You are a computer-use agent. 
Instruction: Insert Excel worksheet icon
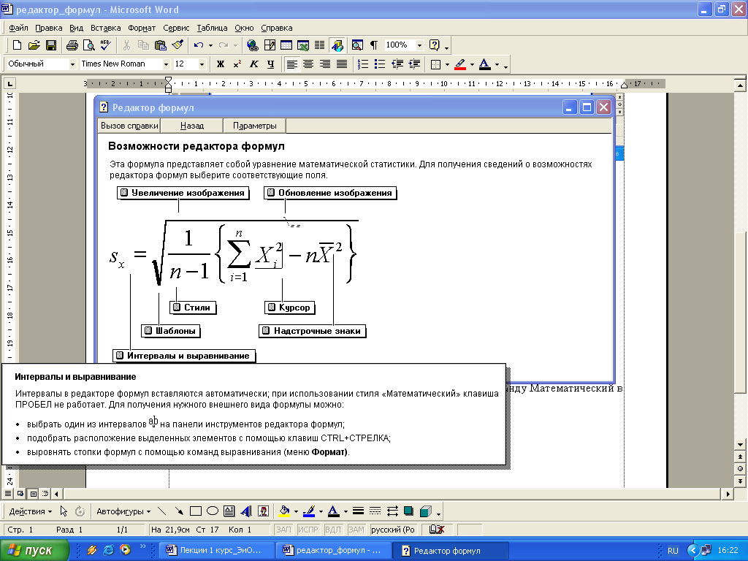pos(303,45)
